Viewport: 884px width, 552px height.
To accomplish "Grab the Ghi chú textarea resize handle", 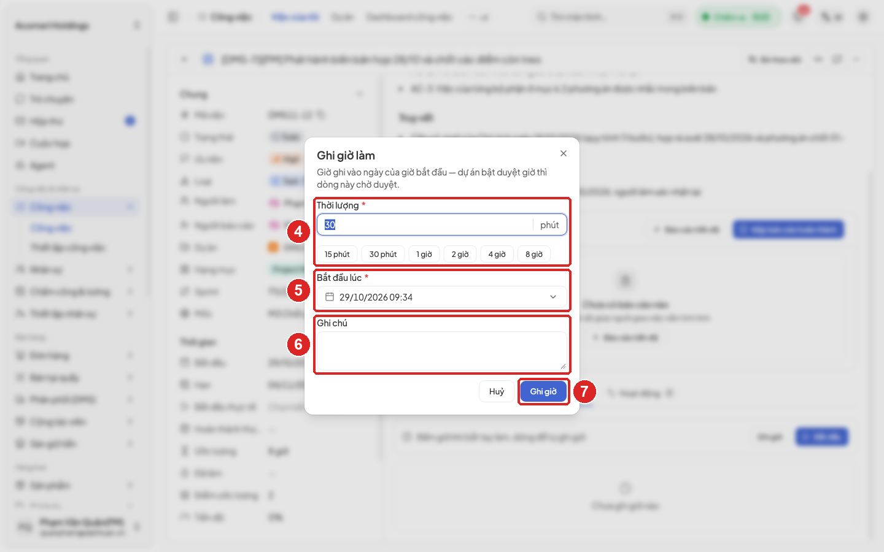I will [563, 366].
